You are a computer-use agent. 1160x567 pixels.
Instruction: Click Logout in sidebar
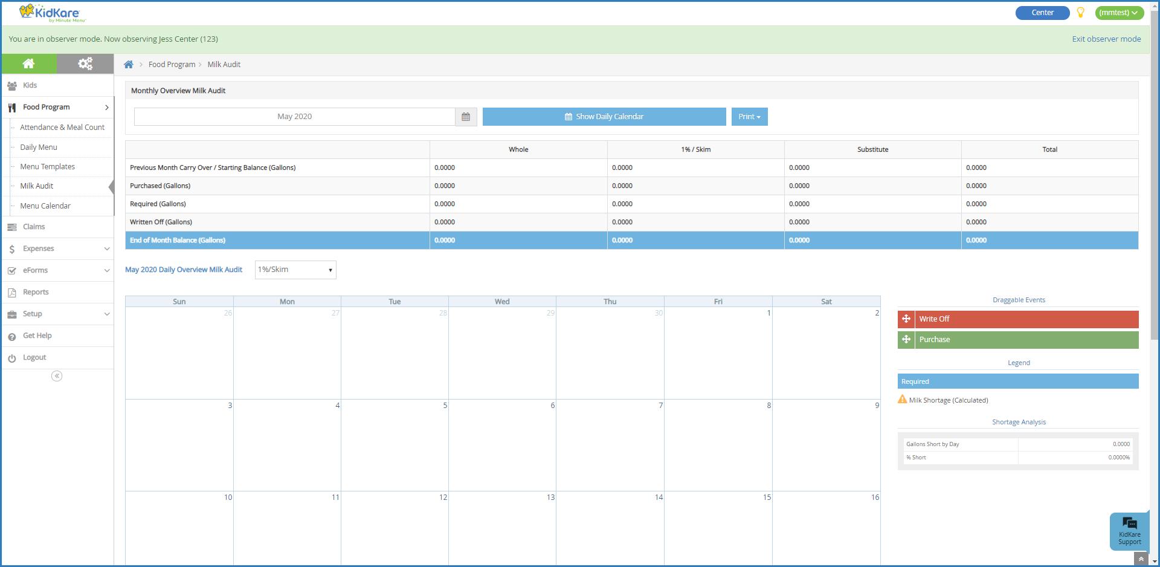pos(34,357)
